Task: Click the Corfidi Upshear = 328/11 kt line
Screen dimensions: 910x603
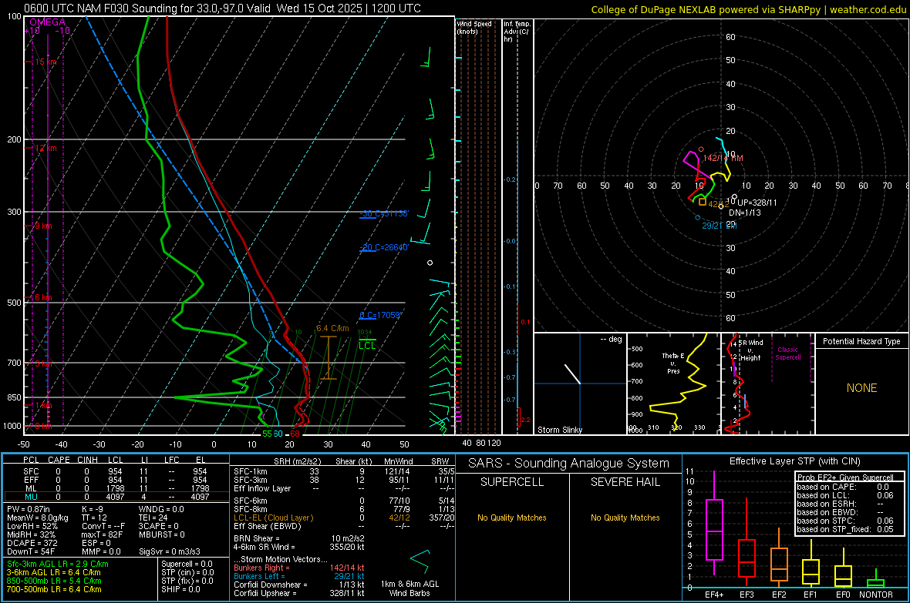Action: (299, 592)
